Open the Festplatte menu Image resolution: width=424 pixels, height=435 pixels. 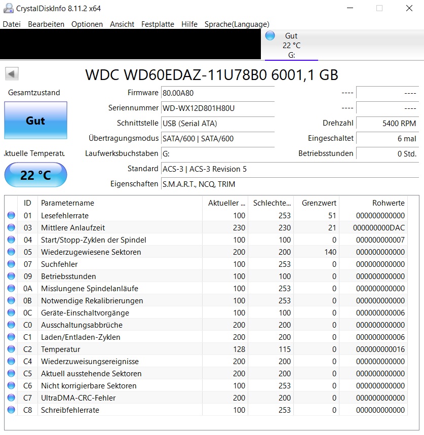[x=158, y=24]
